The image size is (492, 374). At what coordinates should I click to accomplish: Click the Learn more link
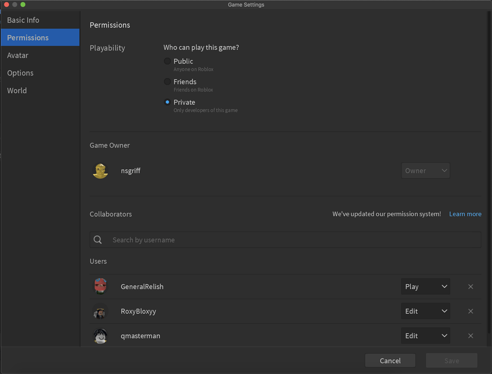click(x=465, y=213)
